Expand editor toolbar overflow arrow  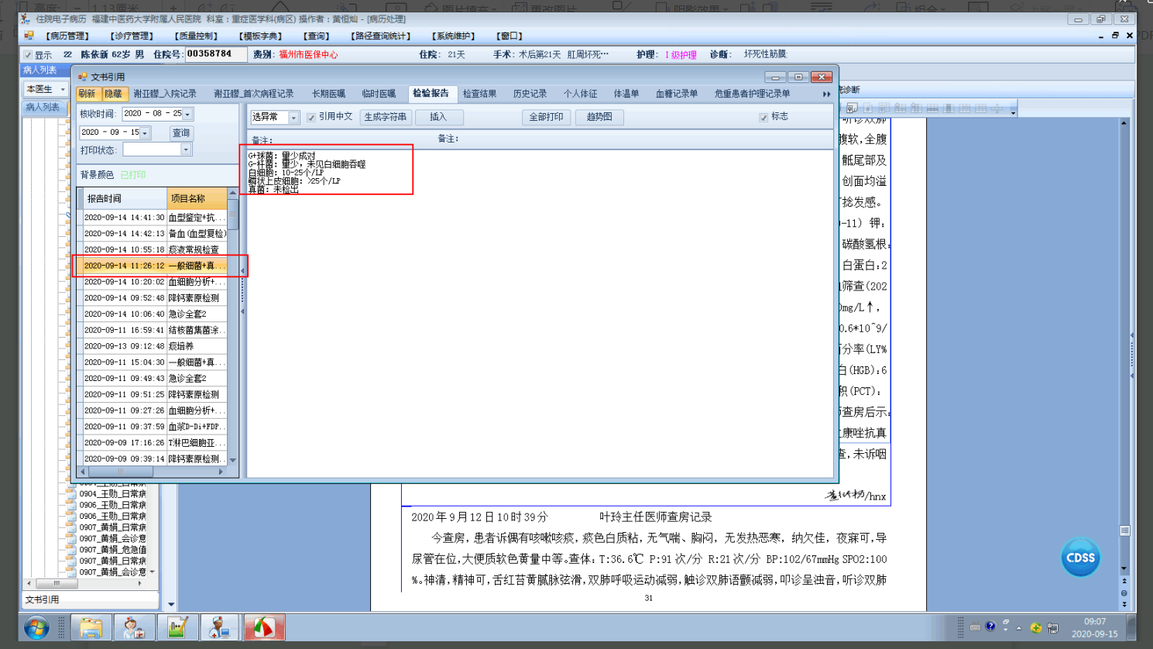(1014, 113)
